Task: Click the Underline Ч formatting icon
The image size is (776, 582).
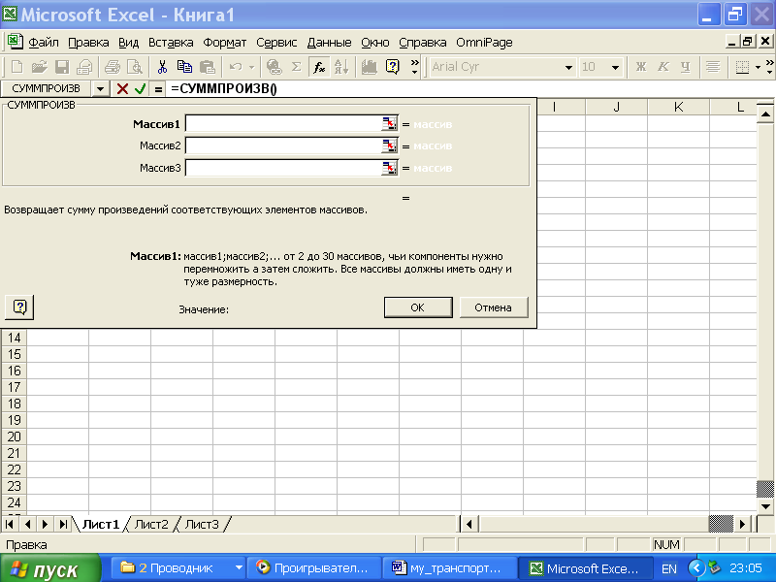Action: [686, 67]
